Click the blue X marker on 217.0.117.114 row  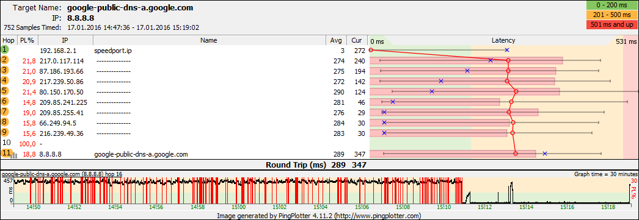(491, 60)
